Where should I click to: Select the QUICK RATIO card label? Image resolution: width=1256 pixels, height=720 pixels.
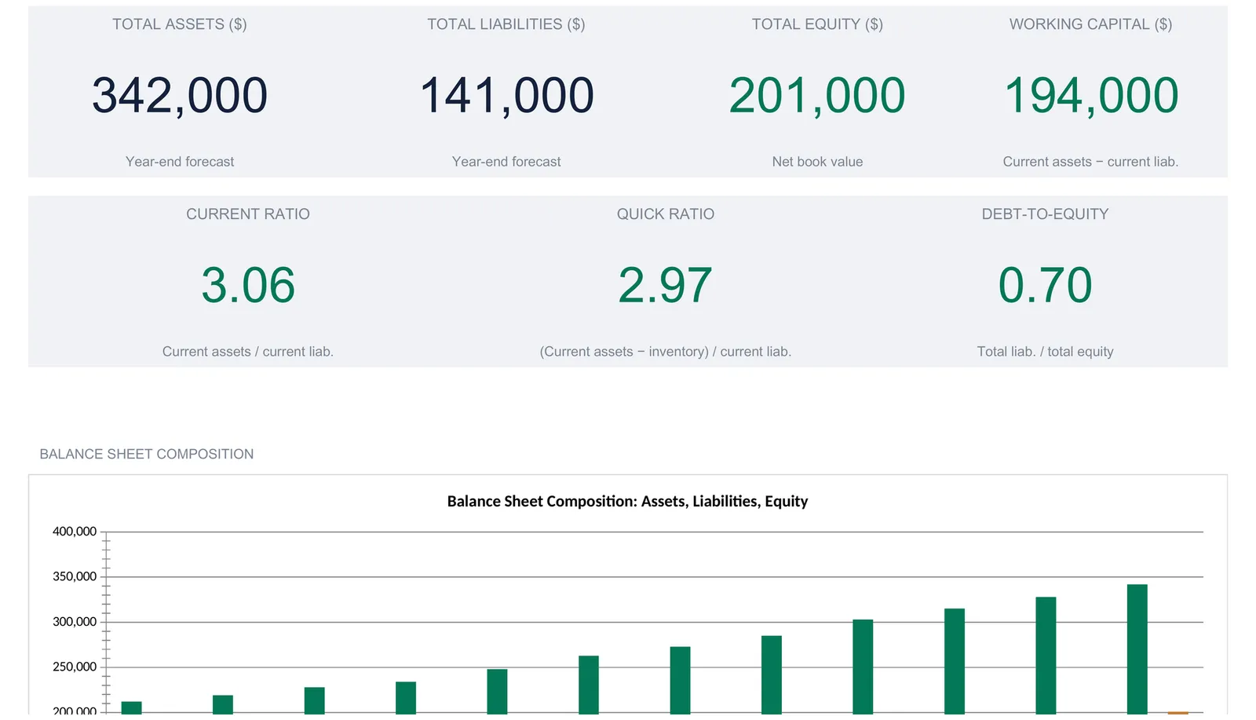click(x=665, y=214)
